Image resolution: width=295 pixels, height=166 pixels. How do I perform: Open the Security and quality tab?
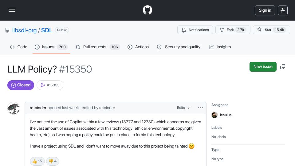click(179, 47)
